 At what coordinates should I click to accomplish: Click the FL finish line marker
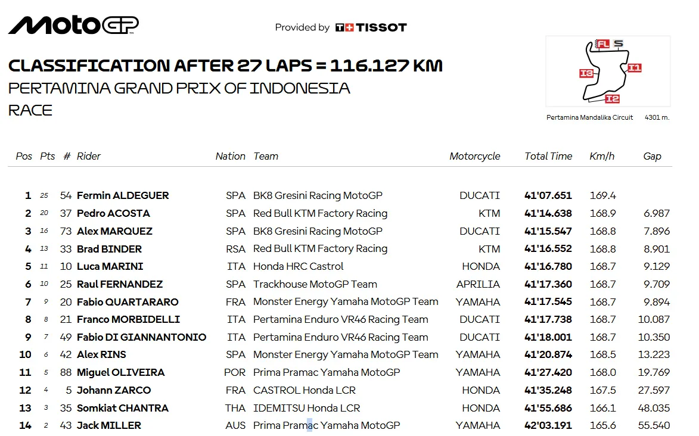(x=602, y=44)
